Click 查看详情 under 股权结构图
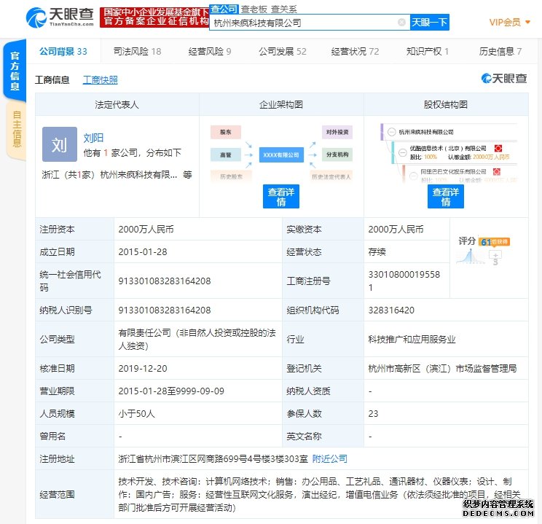Screen dimensions: 542x524 tap(446, 197)
